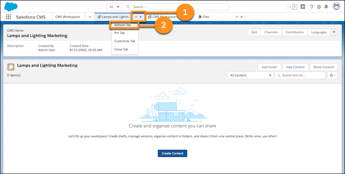Click the Files tab icon
345x174 pixels.
coord(200,17)
